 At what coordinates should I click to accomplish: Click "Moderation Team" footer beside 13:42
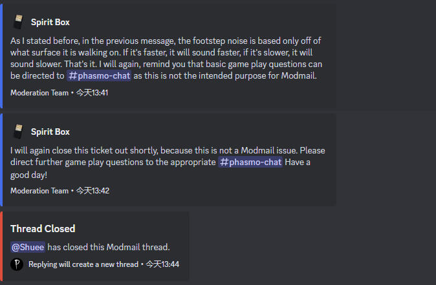coord(39,191)
